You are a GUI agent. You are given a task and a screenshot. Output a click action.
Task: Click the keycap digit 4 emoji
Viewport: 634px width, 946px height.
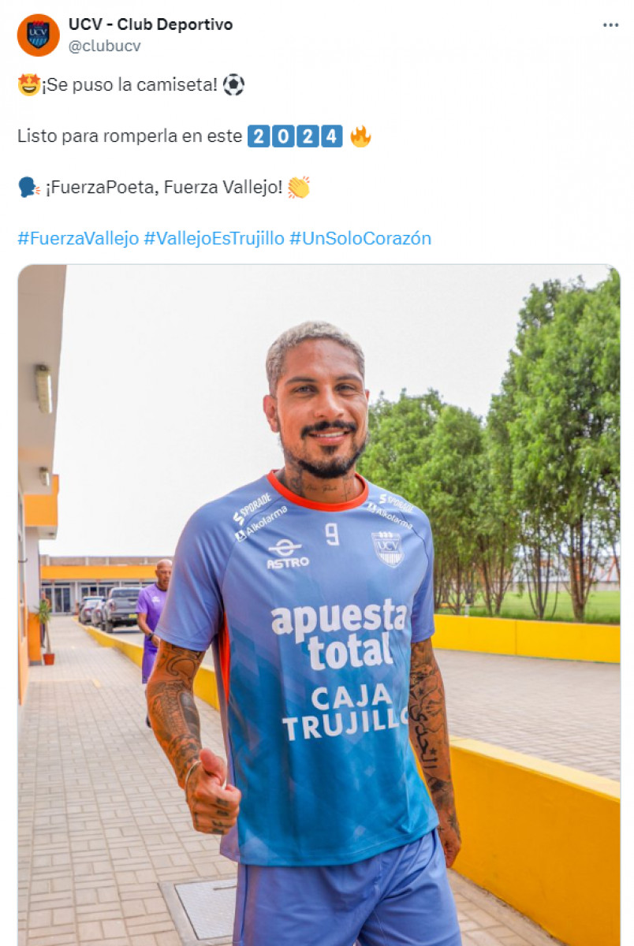pyautogui.click(x=332, y=136)
